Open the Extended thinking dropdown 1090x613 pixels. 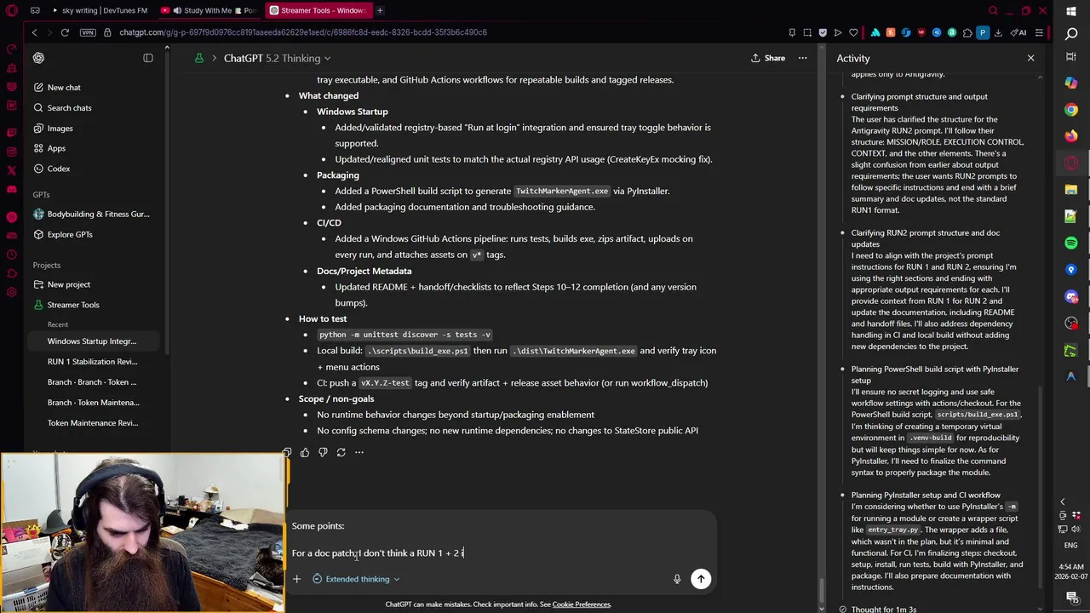click(356, 579)
